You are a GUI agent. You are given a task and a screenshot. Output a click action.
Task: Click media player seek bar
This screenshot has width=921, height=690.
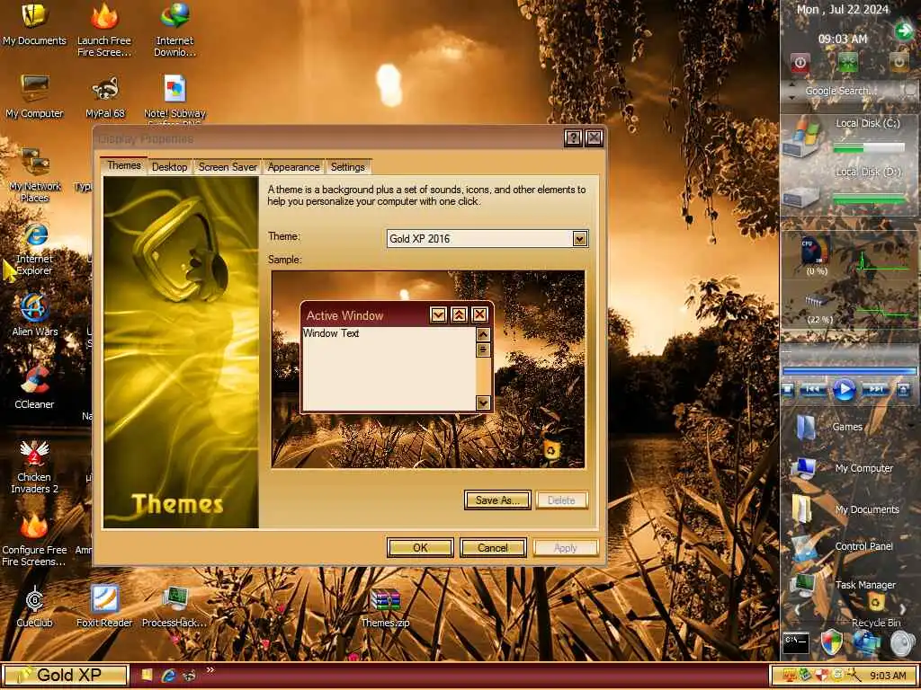click(849, 371)
